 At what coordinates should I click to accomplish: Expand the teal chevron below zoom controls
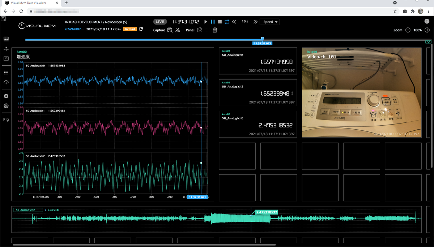428,42
